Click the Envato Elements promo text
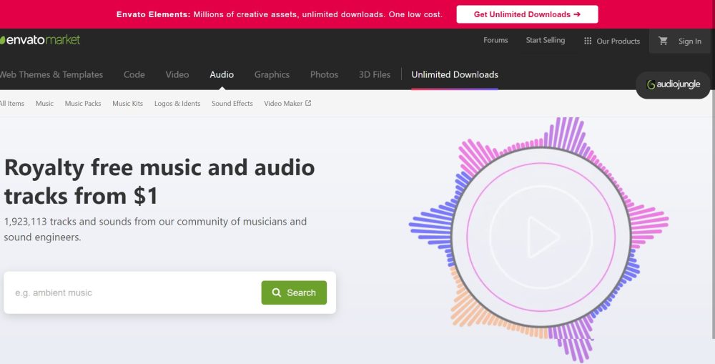715x364 pixels. point(279,14)
